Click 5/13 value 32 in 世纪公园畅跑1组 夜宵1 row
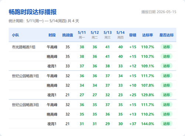The width and height of the screenshot is (185, 136). coord(108,95)
